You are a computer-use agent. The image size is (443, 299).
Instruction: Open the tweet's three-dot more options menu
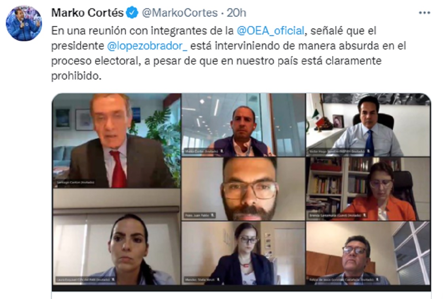pyautogui.click(x=424, y=13)
